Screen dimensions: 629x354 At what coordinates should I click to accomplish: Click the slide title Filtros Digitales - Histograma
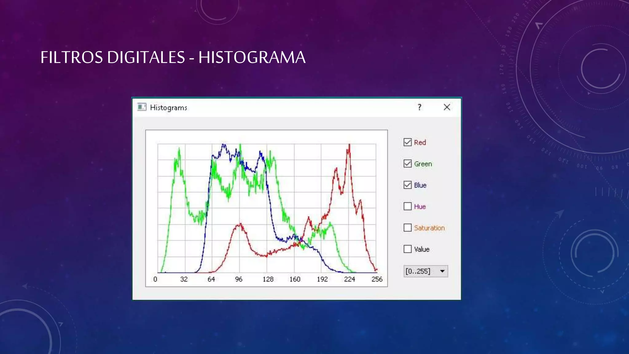(173, 57)
